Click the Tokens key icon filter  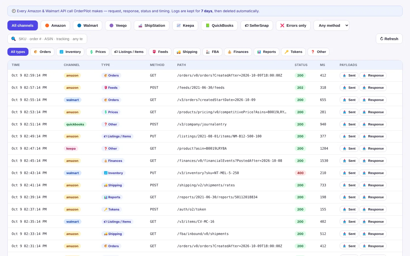(287, 52)
